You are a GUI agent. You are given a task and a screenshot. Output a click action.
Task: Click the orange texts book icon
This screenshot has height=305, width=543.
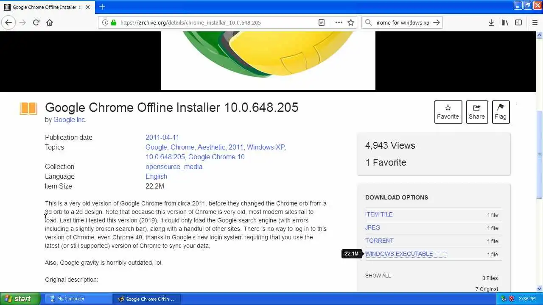click(x=28, y=108)
